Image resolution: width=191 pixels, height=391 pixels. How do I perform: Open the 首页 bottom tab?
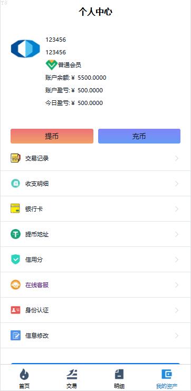coord(24,378)
